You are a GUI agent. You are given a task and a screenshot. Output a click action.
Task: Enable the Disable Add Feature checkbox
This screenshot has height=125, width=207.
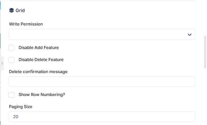tap(11, 48)
